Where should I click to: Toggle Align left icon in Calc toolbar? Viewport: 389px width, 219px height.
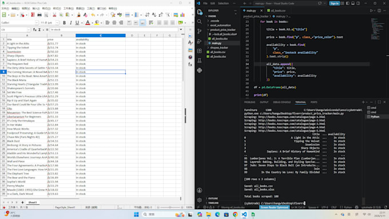point(108,22)
